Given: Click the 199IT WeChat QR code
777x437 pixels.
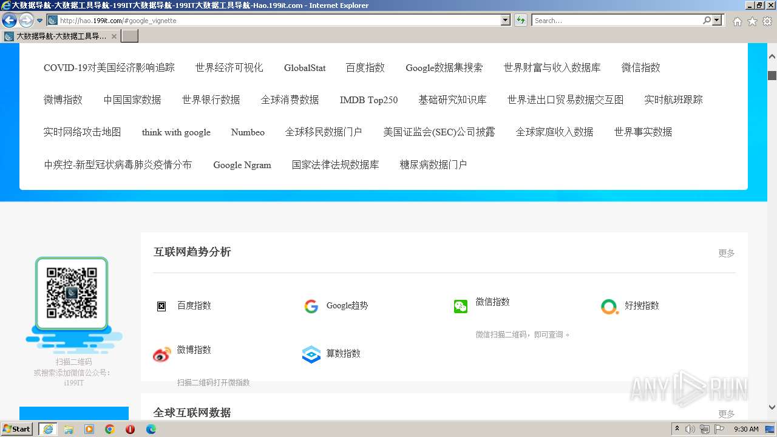Looking at the screenshot, I should (x=72, y=293).
